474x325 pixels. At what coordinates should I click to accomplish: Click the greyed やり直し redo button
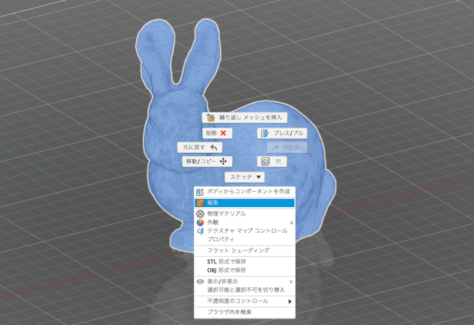(287, 147)
